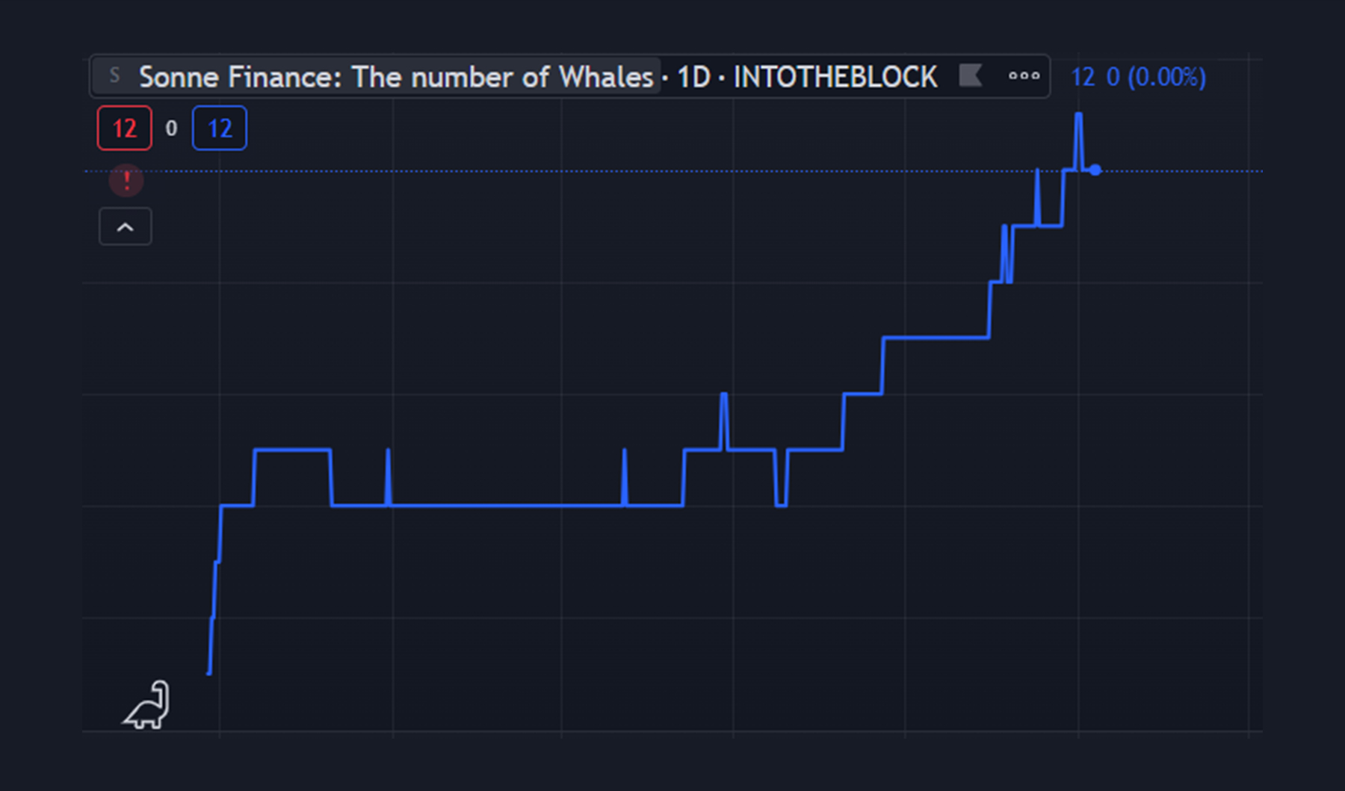The width and height of the screenshot is (1345, 791).
Task: Click the blue 12 buy box
Action: coord(220,128)
